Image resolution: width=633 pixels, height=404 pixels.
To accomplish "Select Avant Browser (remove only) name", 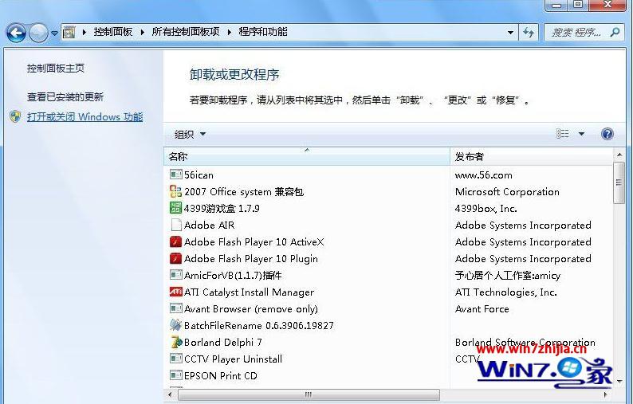I will 250,309.
